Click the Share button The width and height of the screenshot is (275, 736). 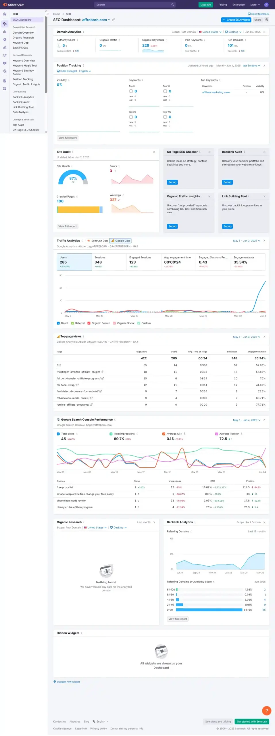coord(258,20)
